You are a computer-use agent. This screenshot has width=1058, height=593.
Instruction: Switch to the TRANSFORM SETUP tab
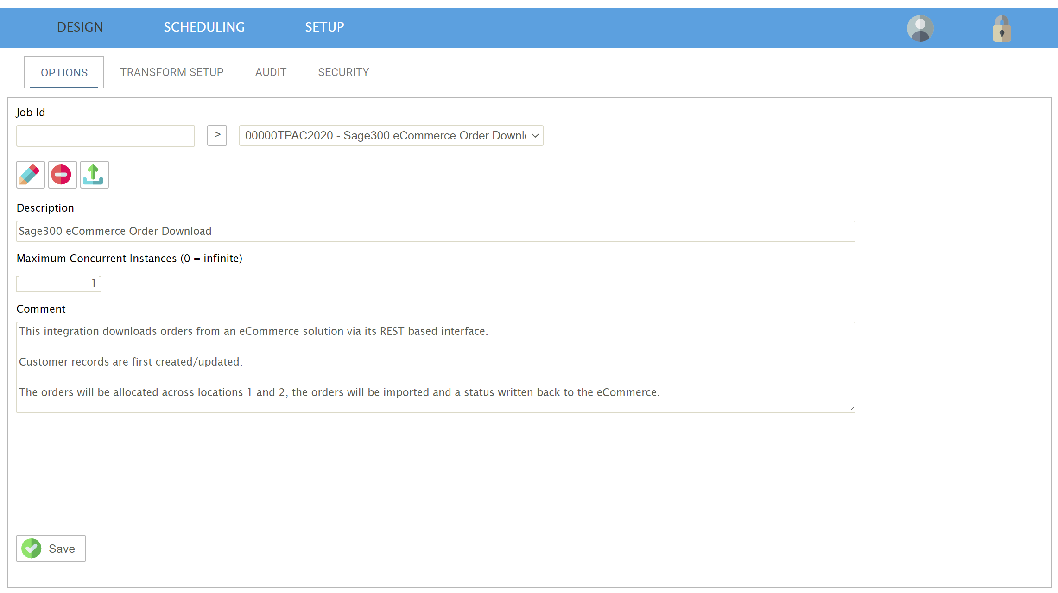click(x=171, y=72)
